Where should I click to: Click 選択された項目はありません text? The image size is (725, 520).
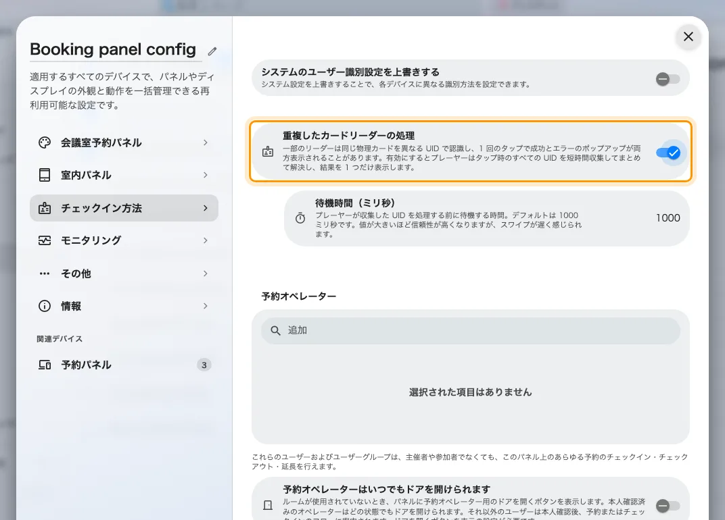471,392
